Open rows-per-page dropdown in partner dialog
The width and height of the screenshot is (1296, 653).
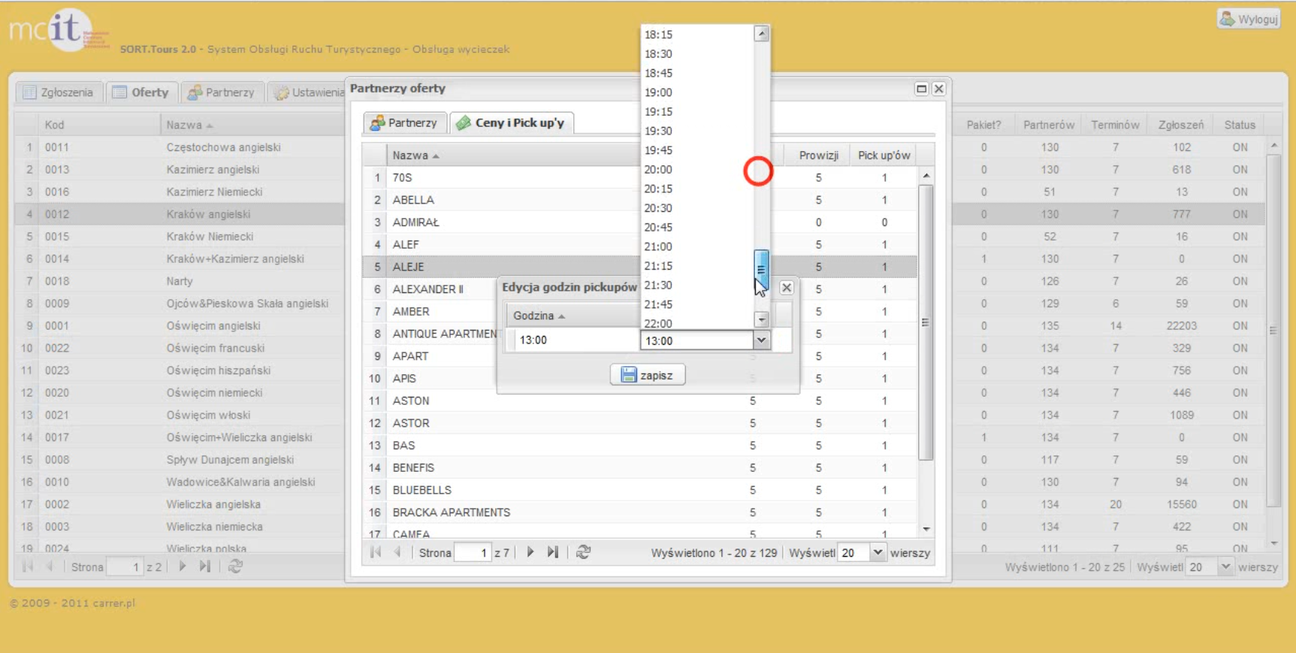coord(877,553)
